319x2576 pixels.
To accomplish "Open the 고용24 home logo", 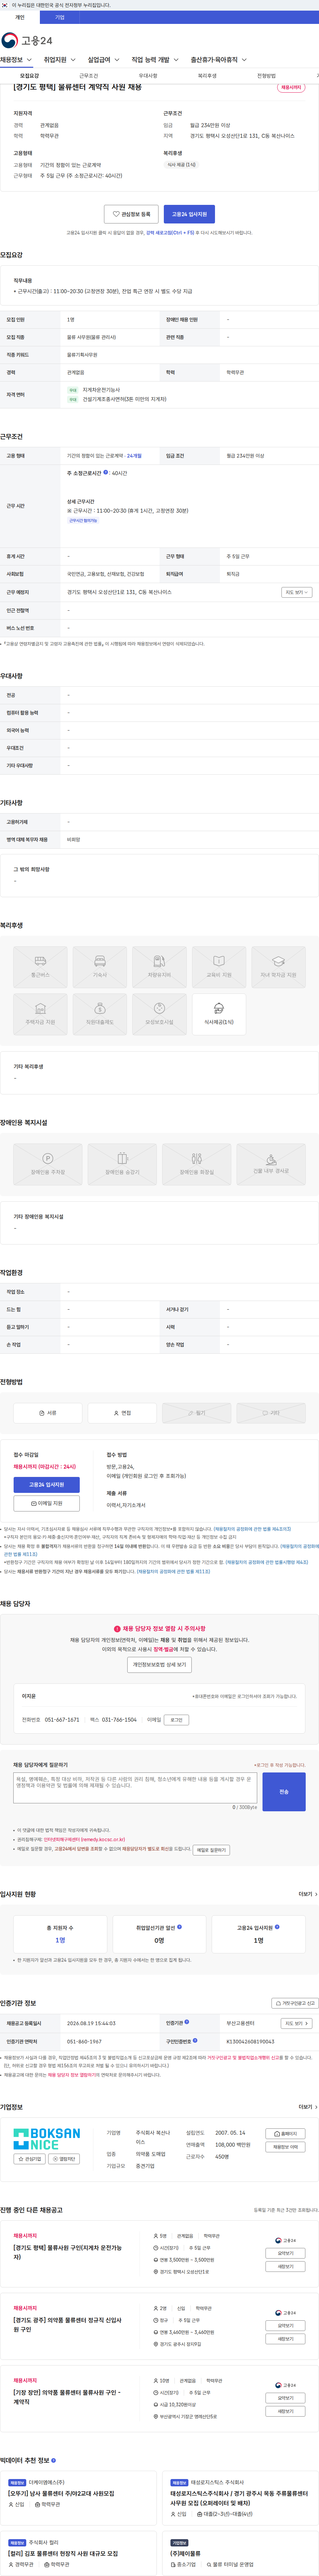I will [27, 40].
